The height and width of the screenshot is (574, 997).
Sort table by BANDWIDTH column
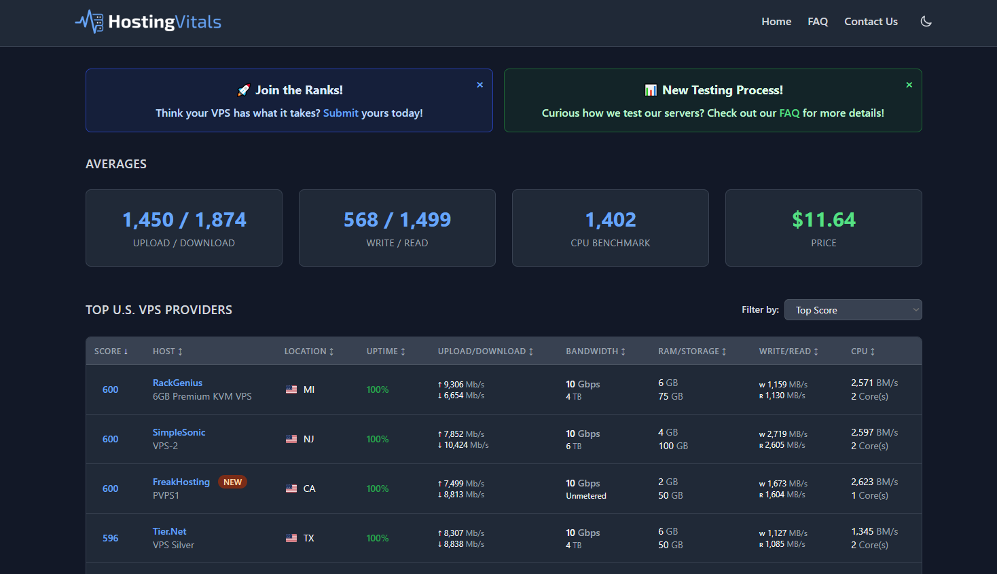596,351
